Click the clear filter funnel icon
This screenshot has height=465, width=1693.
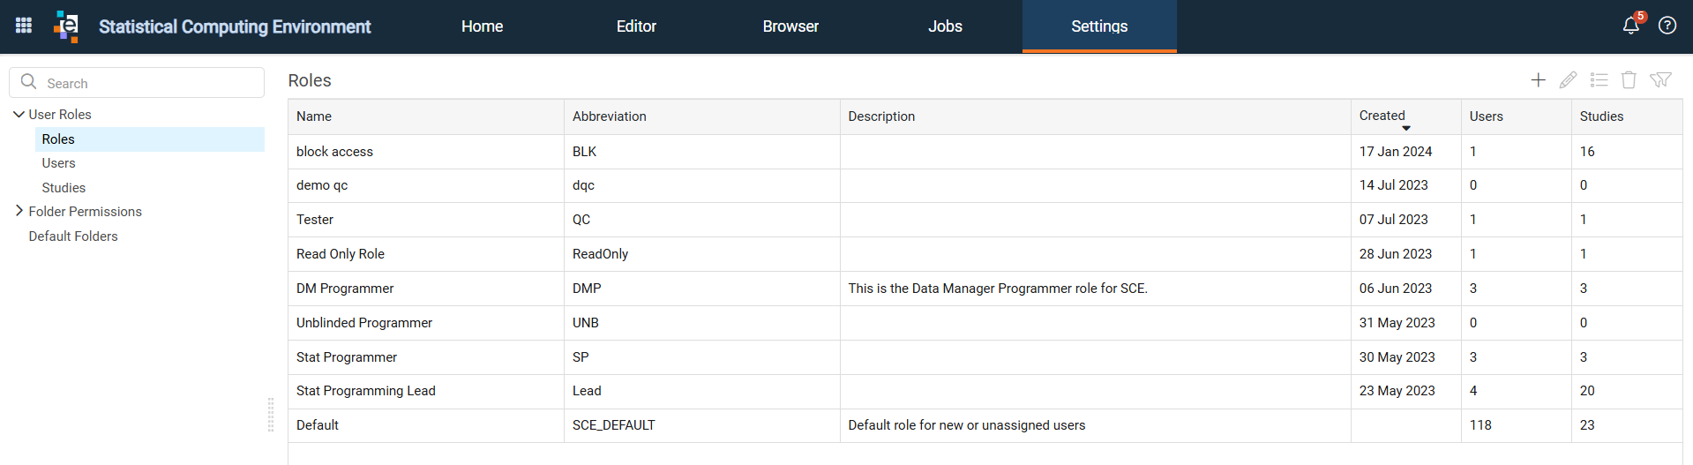[x=1660, y=80]
